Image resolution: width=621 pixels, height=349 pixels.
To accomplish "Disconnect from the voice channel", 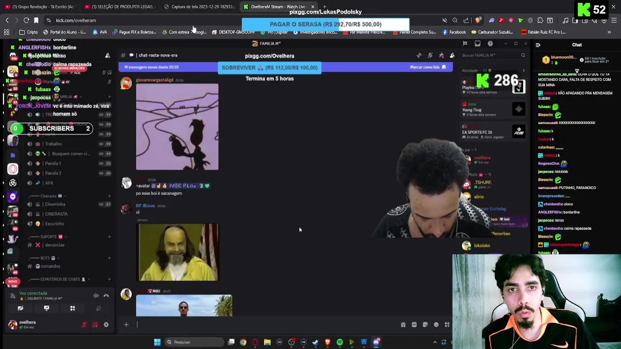I will click(106, 296).
